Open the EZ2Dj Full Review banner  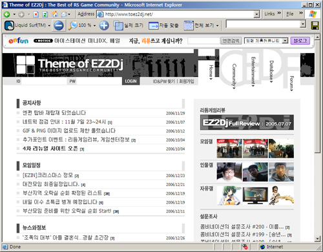tap(247, 122)
